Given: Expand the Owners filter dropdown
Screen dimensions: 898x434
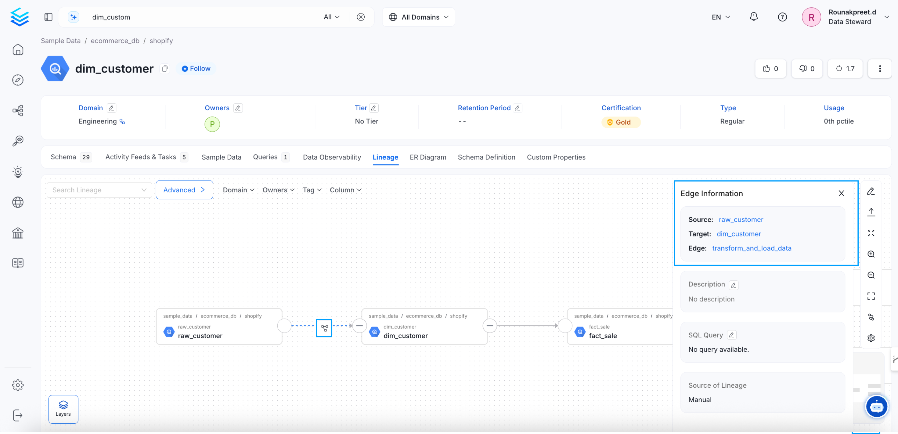Looking at the screenshot, I should pyautogui.click(x=278, y=190).
